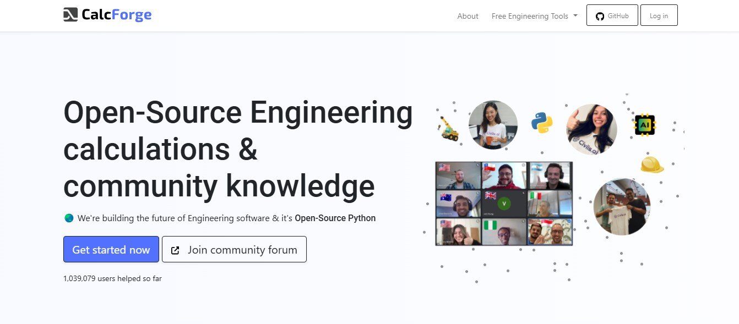The image size is (739, 324).
Task: Click the CalcForge brand name text
Action: coord(116,15)
